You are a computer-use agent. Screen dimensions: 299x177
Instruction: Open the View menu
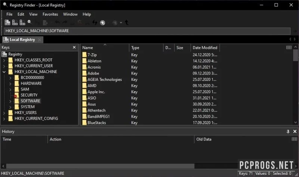coord(33,14)
